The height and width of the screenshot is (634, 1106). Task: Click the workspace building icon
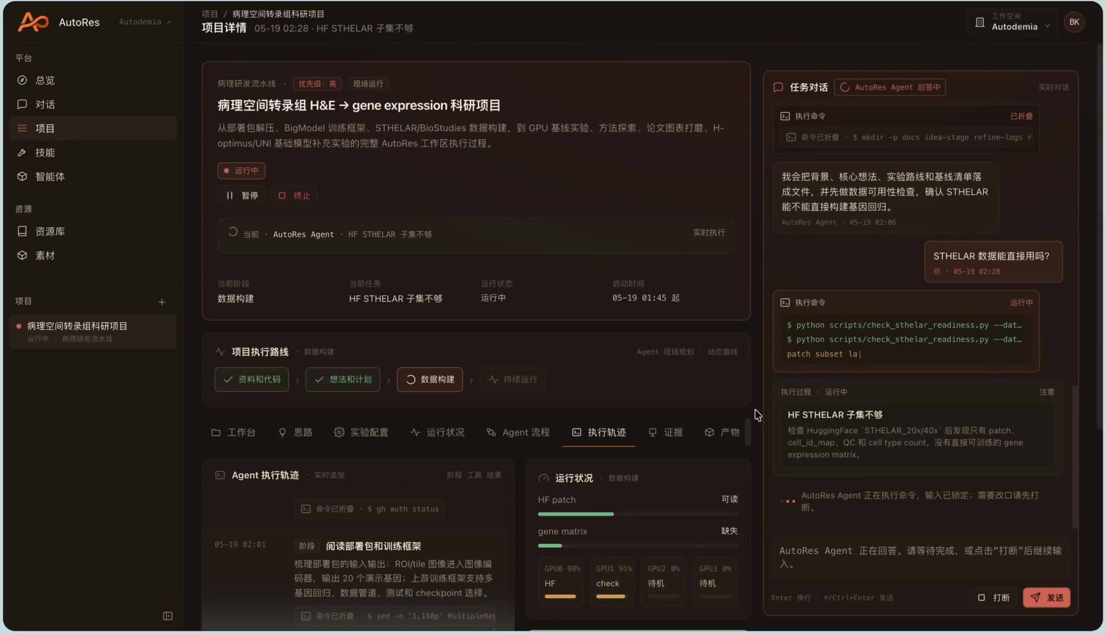click(x=980, y=22)
